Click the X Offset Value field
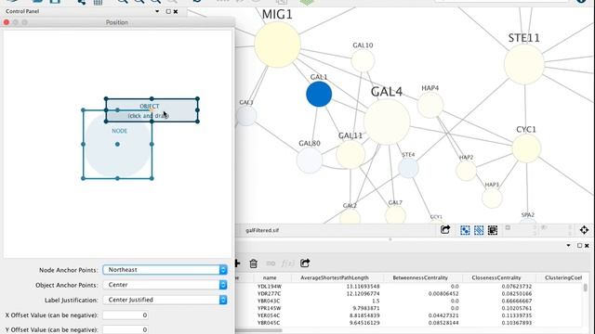The height and width of the screenshot is (334, 595). (x=126, y=315)
